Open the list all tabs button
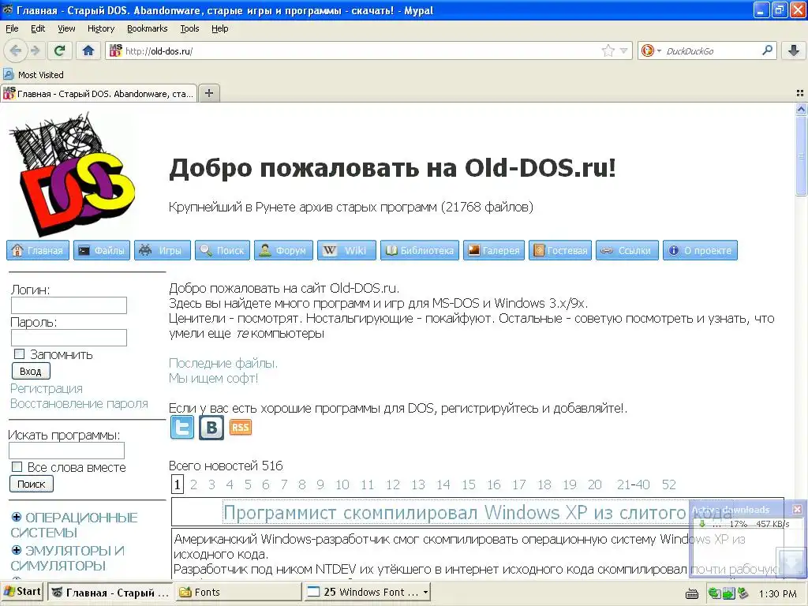Viewport: 808px width, 606px height. (x=800, y=93)
